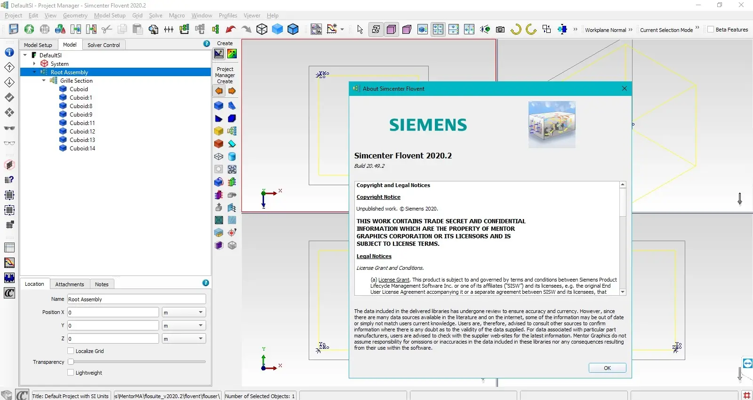The height and width of the screenshot is (400, 753).
Task: Enable the Beta Features checkbox
Action: tap(711, 30)
